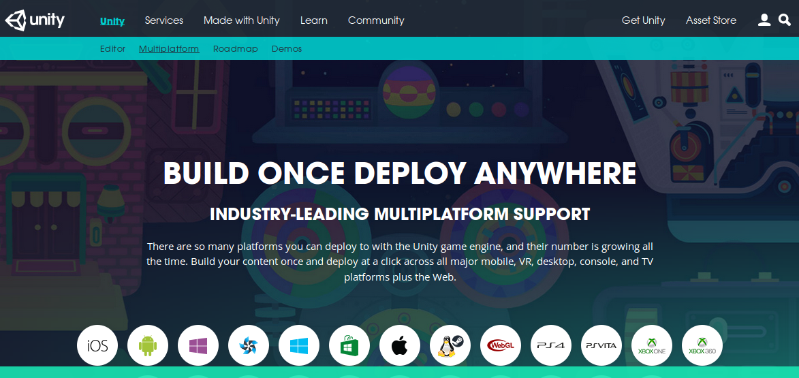This screenshot has height=378, width=799.
Task: Open the Services menu item
Action: coord(164,20)
